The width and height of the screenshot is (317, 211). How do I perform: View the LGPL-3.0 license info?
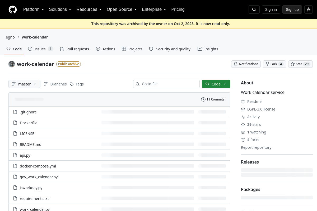[258, 109]
